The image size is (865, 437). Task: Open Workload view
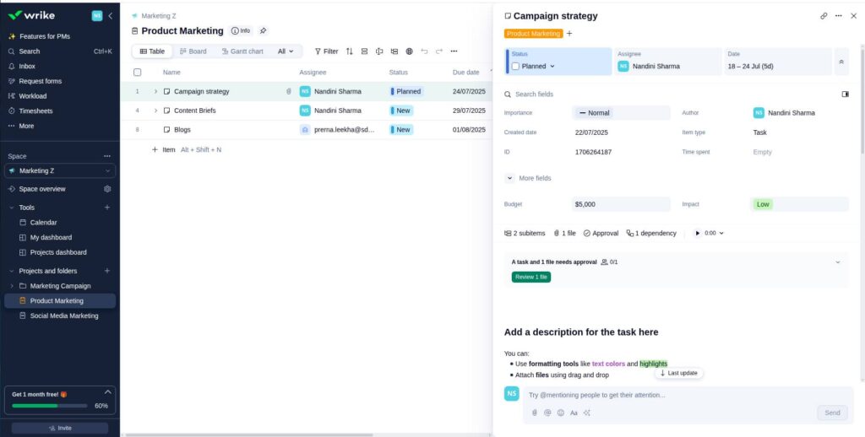33,96
